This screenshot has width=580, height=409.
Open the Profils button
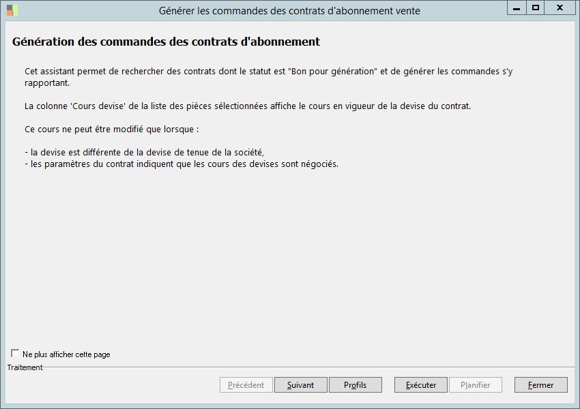355,385
